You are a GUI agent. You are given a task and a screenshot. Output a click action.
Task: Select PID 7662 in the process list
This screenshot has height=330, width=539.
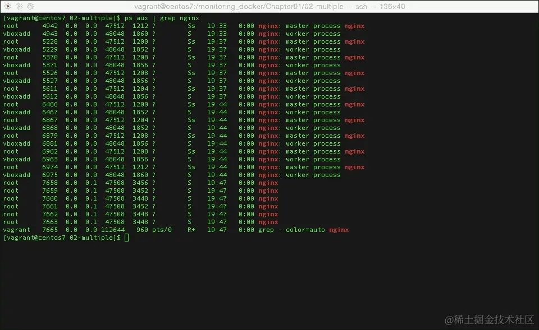50,215
